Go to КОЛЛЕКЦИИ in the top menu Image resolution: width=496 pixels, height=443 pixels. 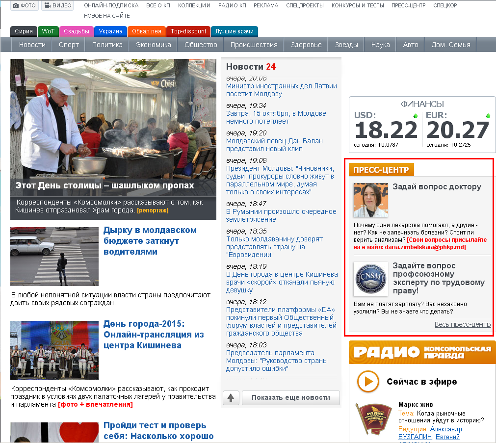pyautogui.click(x=194, y=5)
